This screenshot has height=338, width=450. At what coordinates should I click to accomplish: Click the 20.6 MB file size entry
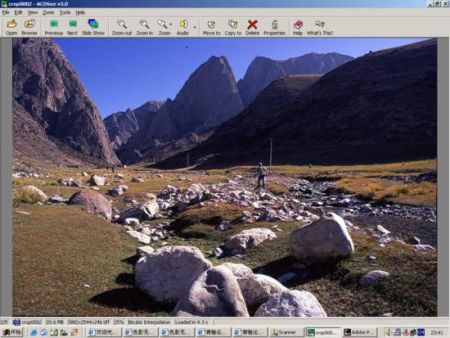pyautogui.click(x=55, y=322)
